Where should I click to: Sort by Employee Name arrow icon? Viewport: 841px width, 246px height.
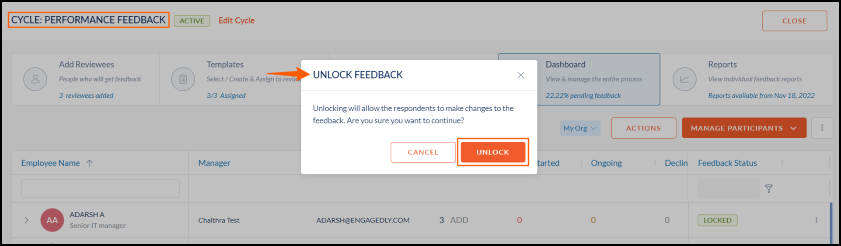(x=89, y=163)
